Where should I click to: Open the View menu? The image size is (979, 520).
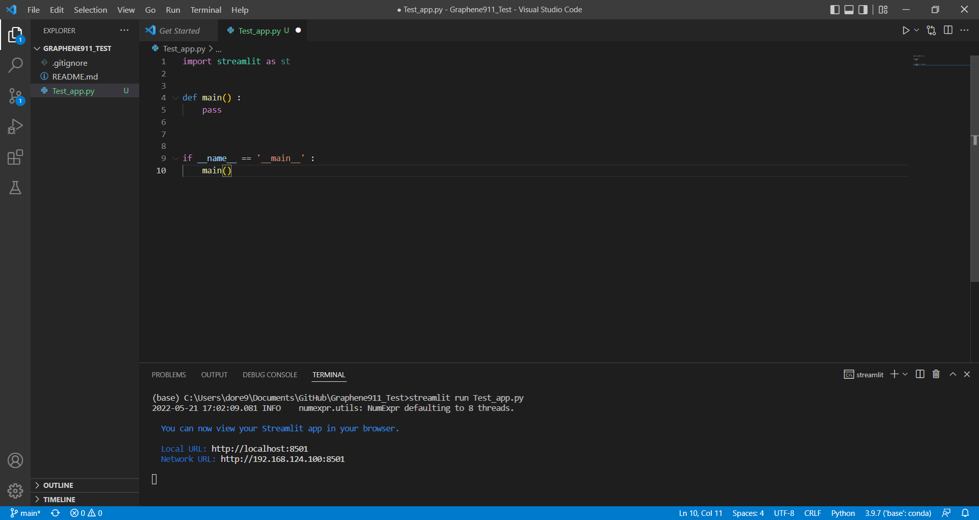[x=126, y=10]
